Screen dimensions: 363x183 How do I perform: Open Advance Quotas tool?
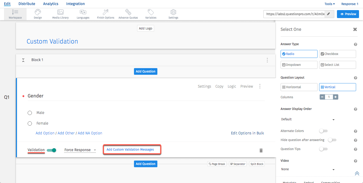(128, 14)
